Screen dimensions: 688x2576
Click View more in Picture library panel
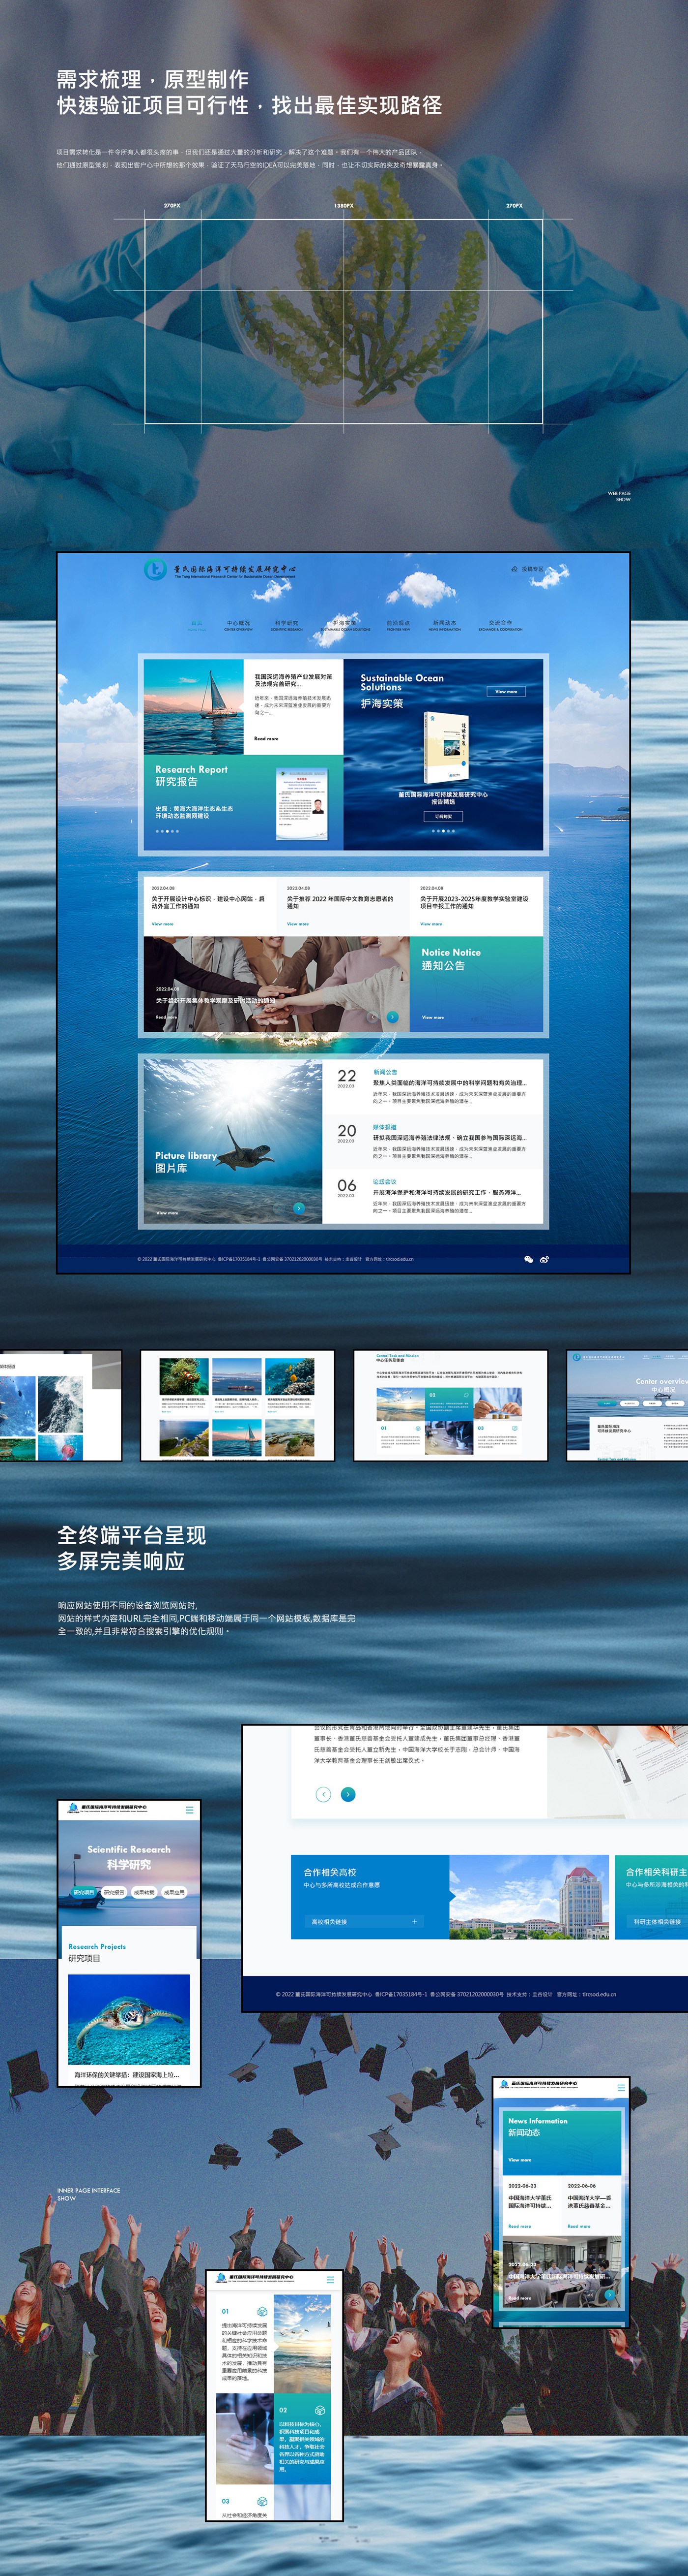[x=167, y=1213]
